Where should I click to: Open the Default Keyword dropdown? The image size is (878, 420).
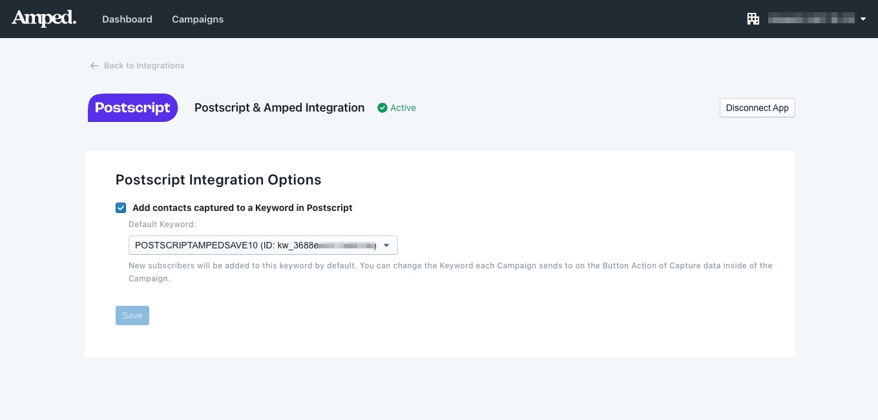point(263,245)
